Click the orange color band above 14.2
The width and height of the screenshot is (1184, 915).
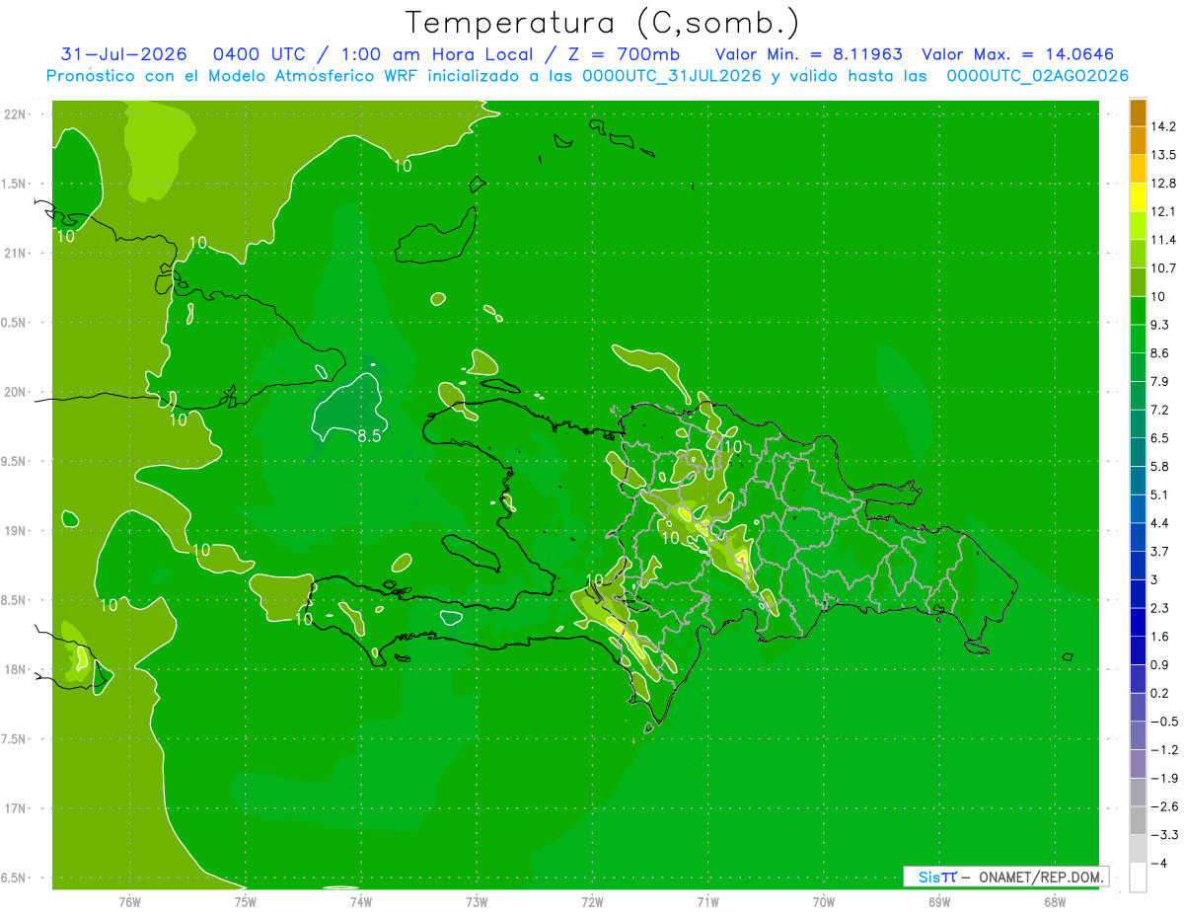click(1138, 113)
